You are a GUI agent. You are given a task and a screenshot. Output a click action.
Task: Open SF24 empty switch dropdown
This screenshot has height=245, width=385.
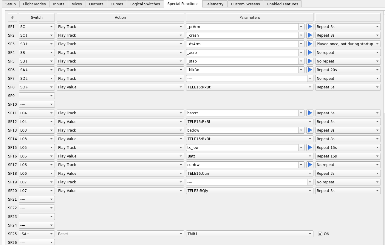(x=37, y=225)
